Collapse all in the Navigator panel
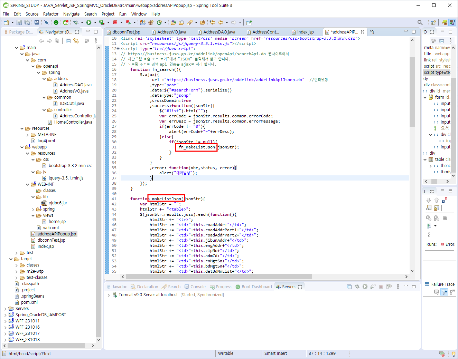 [68, 41]
